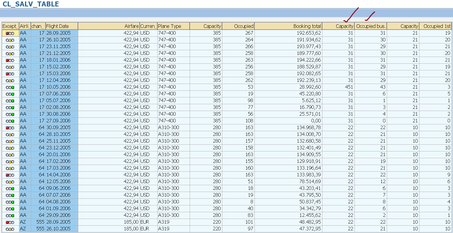Select the green exception light for flight 04.08.2006
This screenshot has height=233, width=453.
(10, 202)
